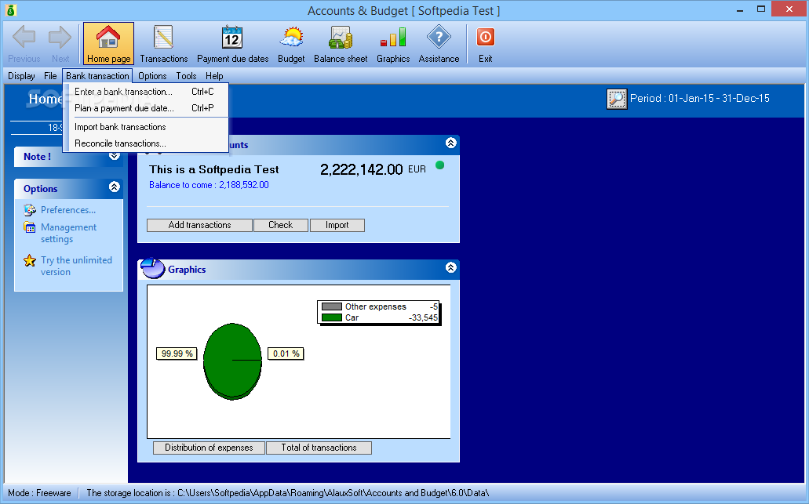809x504 pixels.
Task: Click the Note ! panel title
Action: (37, 157)
